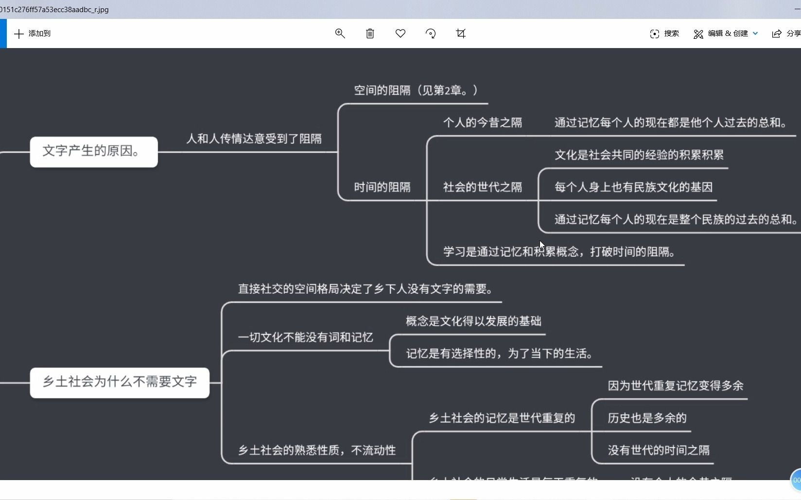The height and width of the screenshot is (500, 801).
Task: Click the blue round badge at bottom right
Action: tap(796, 480)
